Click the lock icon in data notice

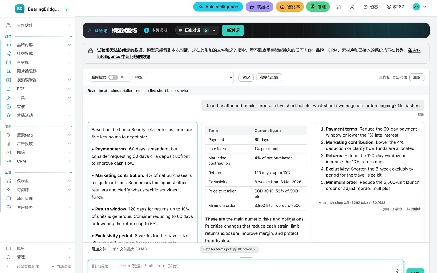[x=90, y=51]
